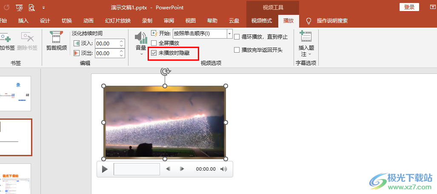Click the lightbulb Tell Me search icon
Screen dimensions: 437x194
(x=308, y=21)
